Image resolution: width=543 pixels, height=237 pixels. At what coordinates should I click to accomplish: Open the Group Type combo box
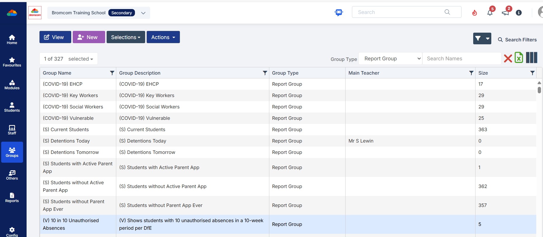390,59
